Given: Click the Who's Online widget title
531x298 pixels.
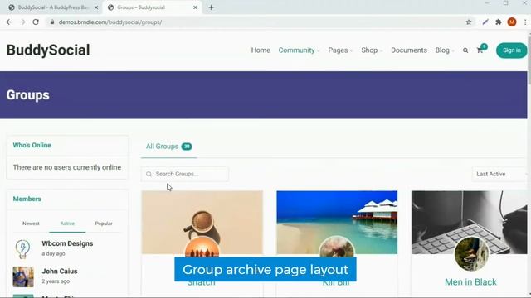Looking at the screenshot, I should tap(32, 146).
